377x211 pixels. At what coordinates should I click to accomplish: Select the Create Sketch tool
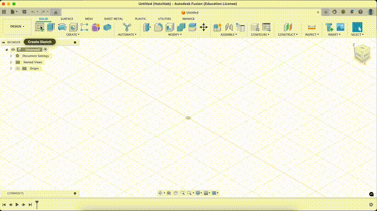pos(40,27)
